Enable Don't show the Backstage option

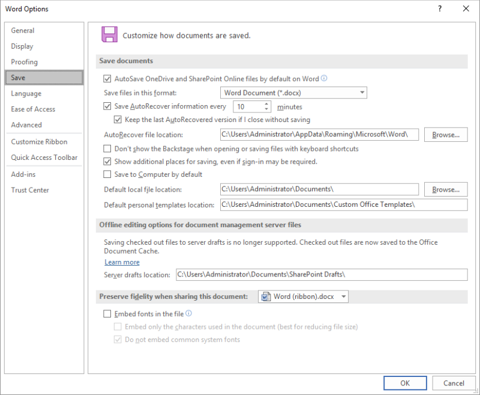tap(107, 149)
